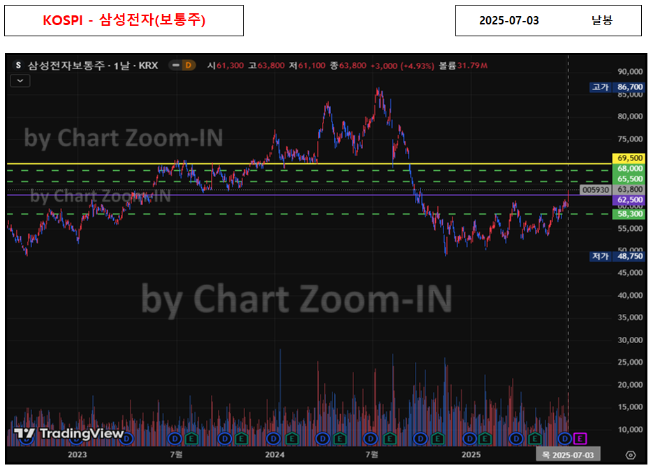Click the 종63,800 close value in the legend
This screenshot has width=653, height=468.
(x=348, y=66)
